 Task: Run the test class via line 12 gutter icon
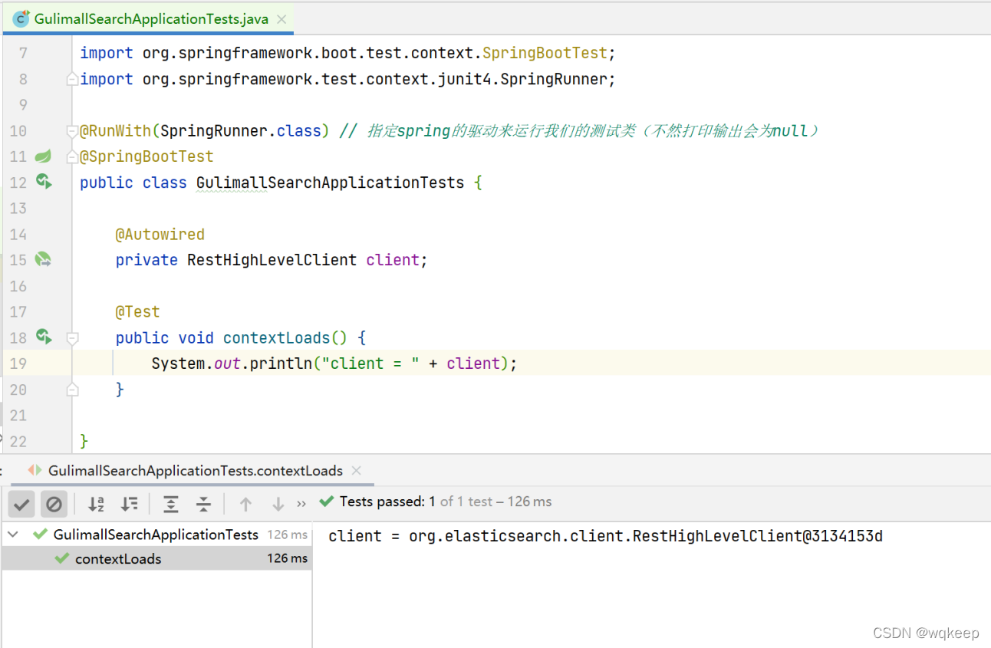(44, 182)
